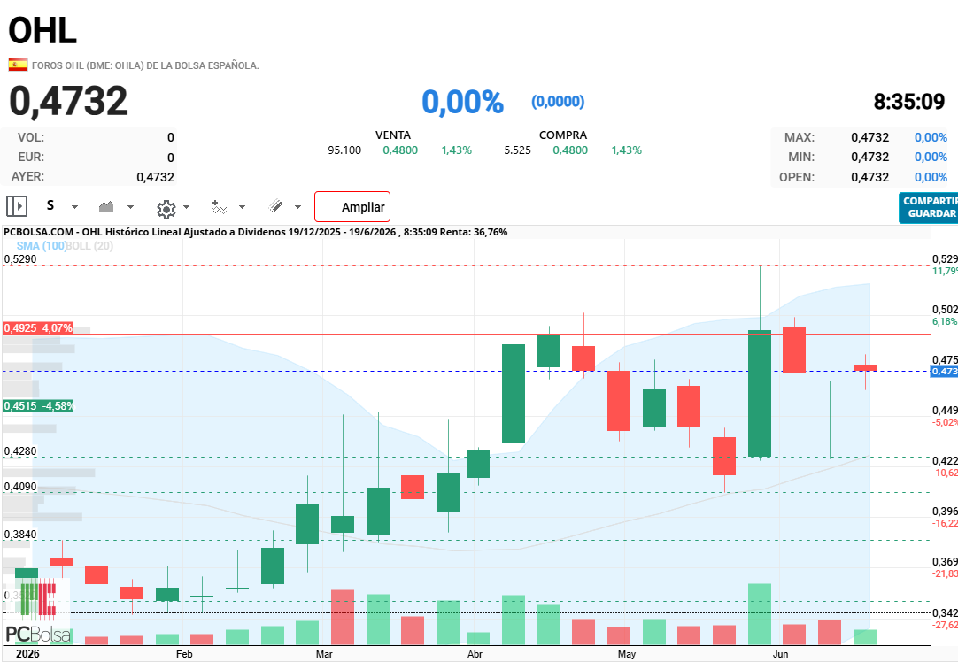Screen dimensions: 958x662
Task: Expand the chart type dropdown arrow
Action: click(x=130, y=207)
